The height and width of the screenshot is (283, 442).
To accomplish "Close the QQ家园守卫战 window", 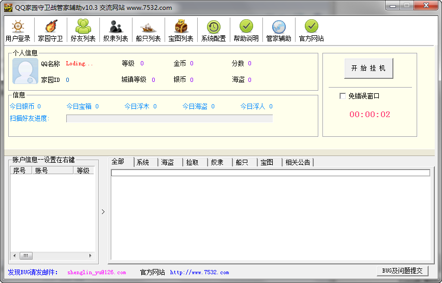I will point(426,6).
